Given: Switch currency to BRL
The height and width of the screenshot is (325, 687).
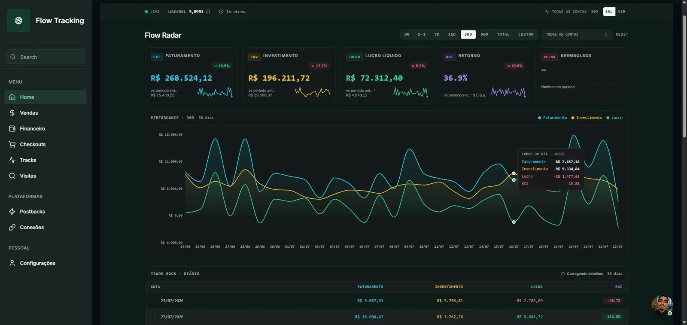Looking at the screenshot, I should coord(609,12).
